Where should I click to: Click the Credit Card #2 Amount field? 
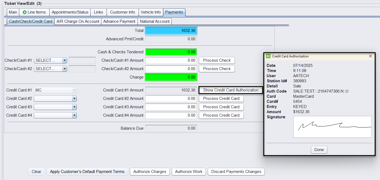pyautogui.click(x=171, y=99)
